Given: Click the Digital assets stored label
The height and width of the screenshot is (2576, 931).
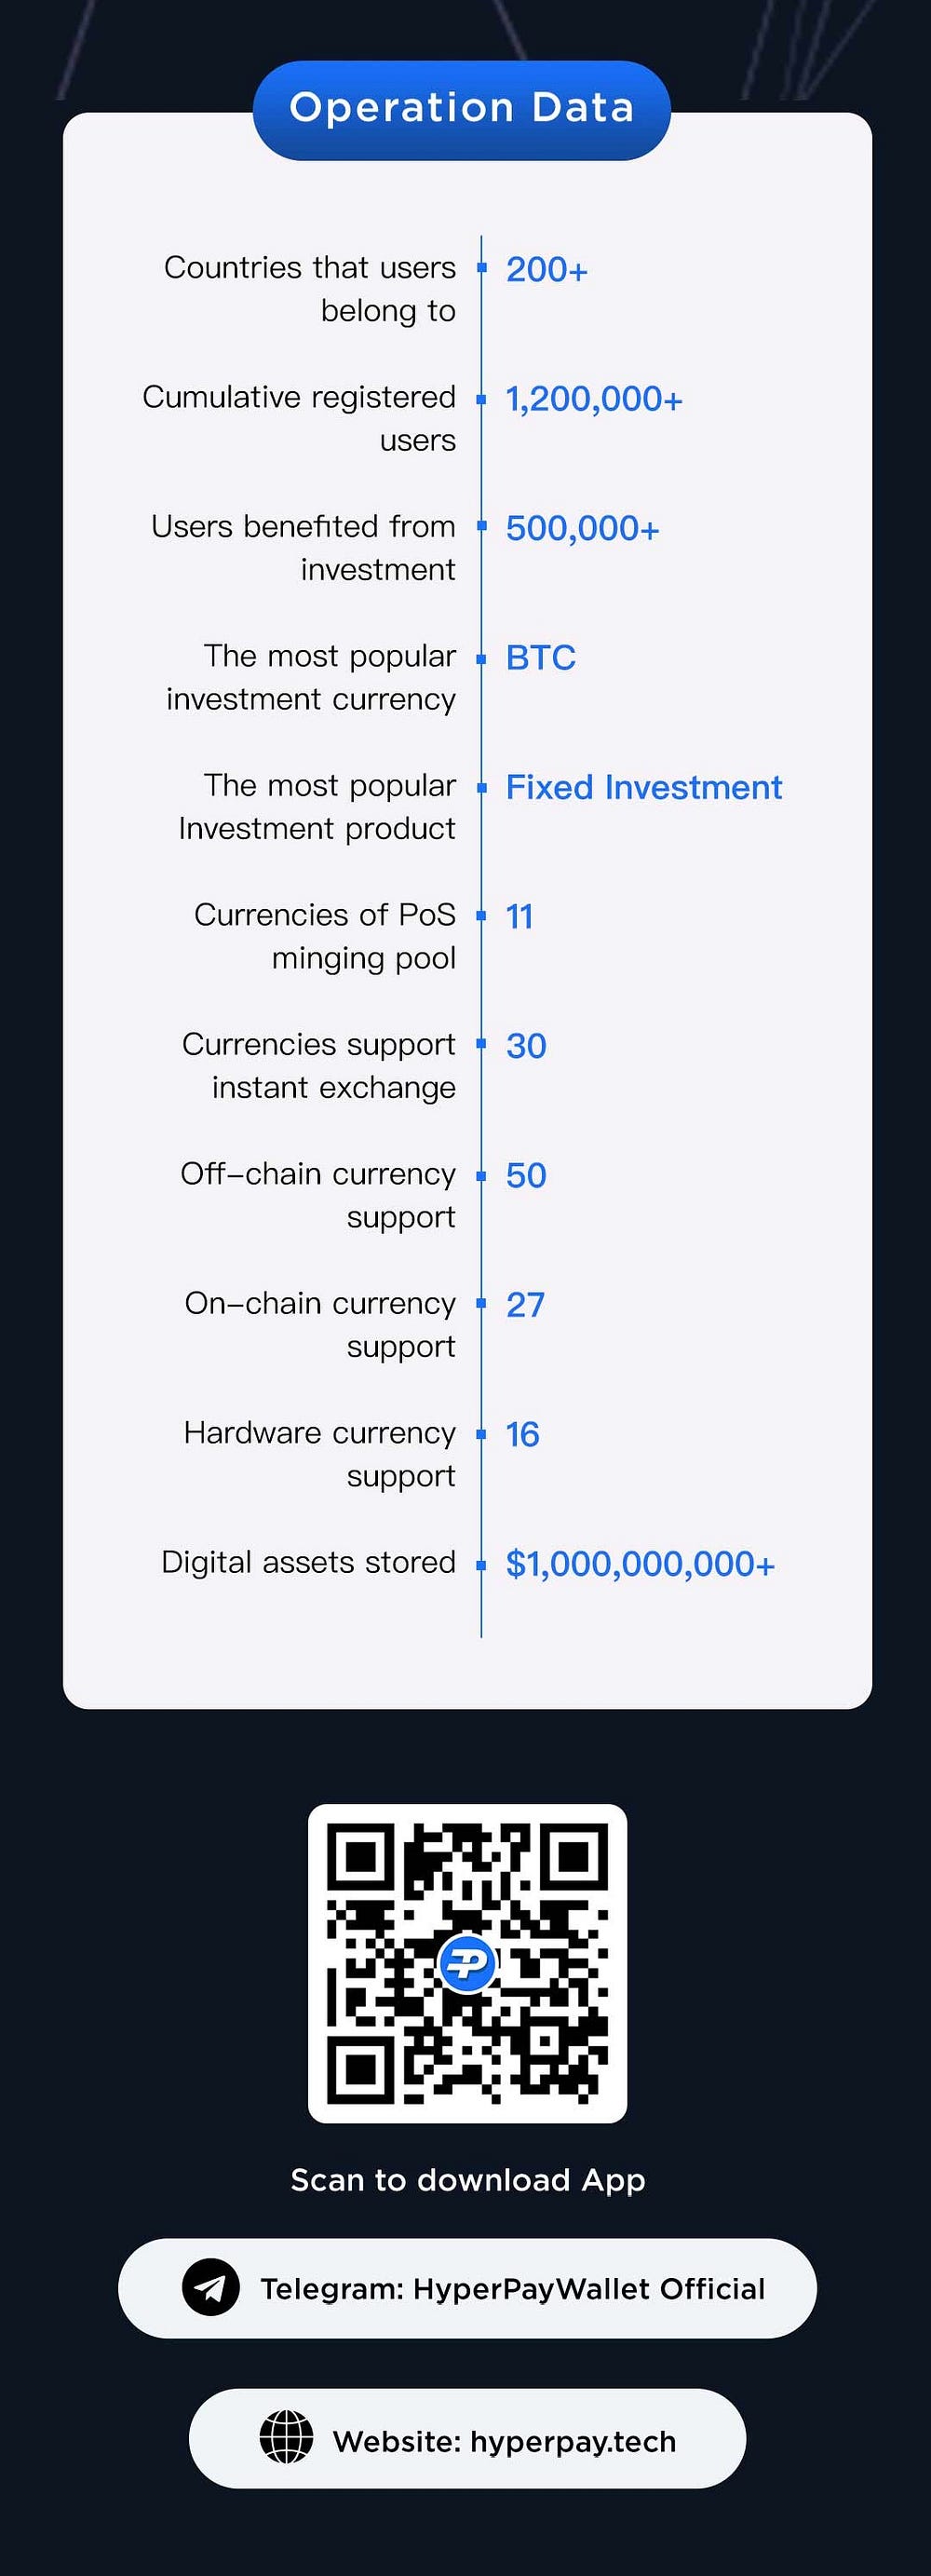Looking at the screenshot, I should [309, 1562].
